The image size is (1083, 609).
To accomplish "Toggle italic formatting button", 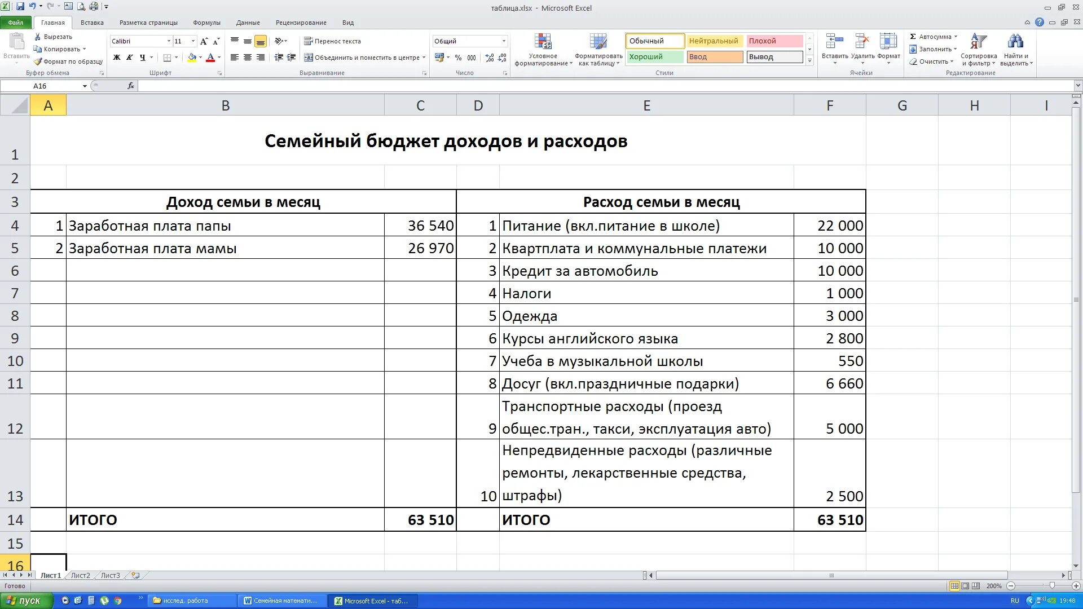I will click(x=130, y=58).
